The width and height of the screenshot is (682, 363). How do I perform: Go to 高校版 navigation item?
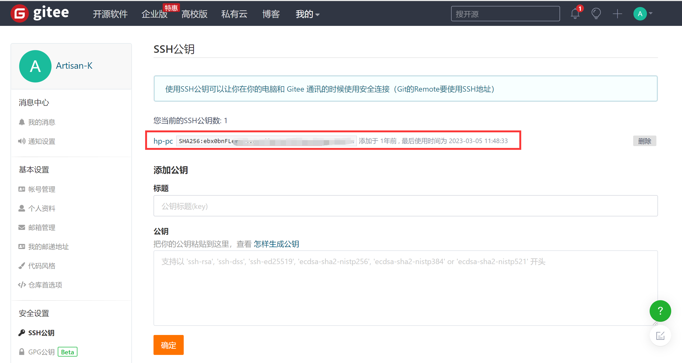pos(194,14)
